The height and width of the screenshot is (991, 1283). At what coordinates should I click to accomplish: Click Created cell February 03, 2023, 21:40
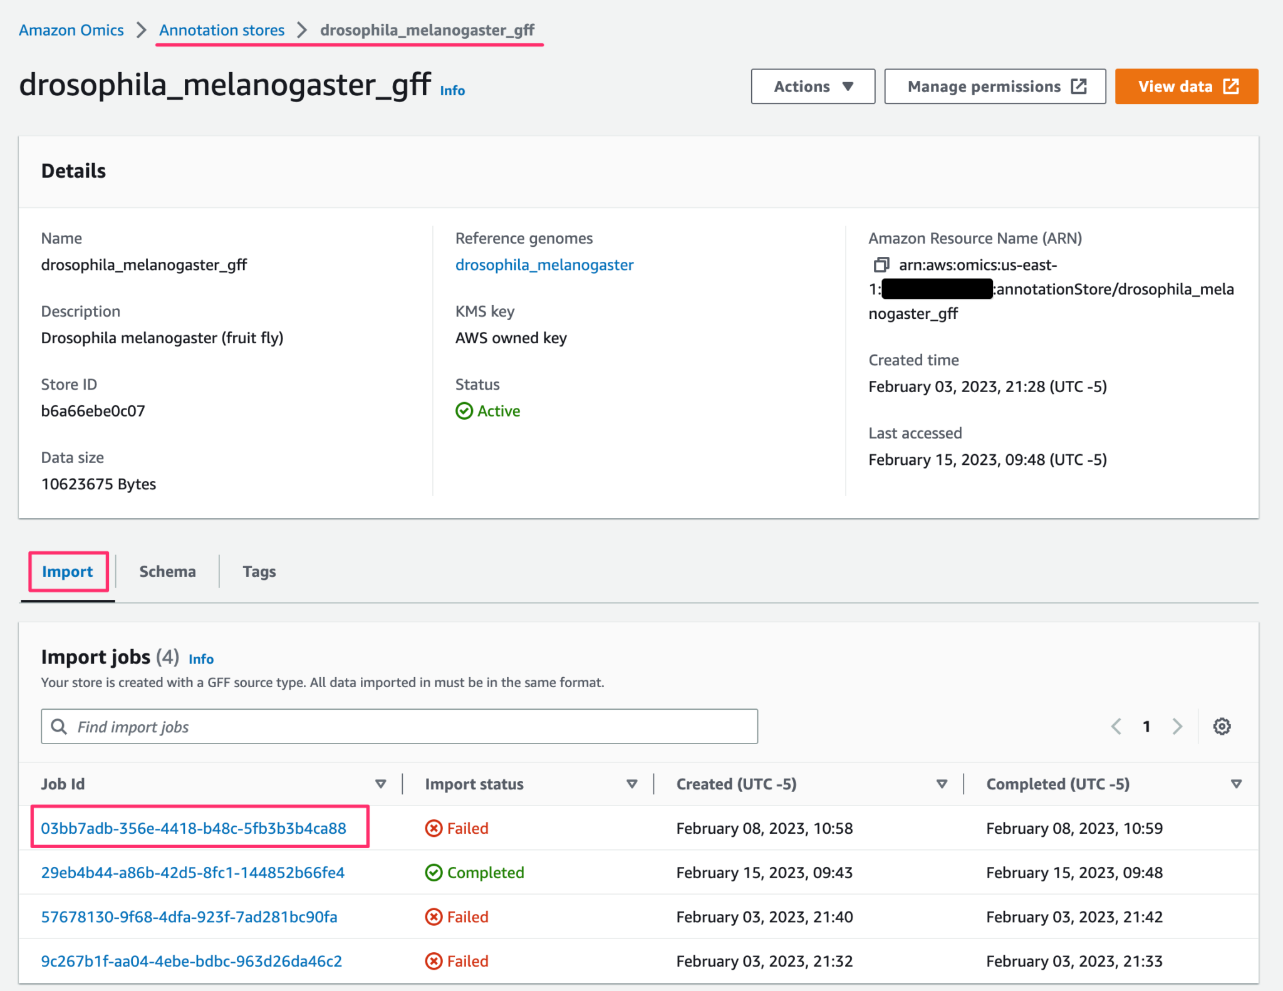click(x=765, y=917)
